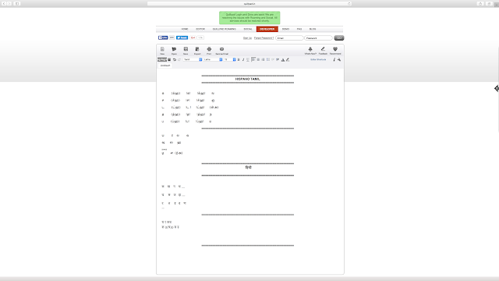Select the document tab above the editor

coord(165,66)
